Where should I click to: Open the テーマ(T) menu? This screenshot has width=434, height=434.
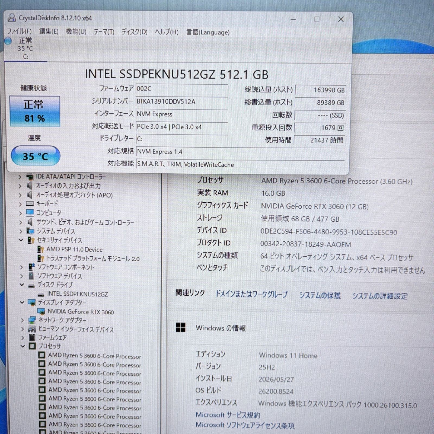pyautogui.click(x=104, y=32)
